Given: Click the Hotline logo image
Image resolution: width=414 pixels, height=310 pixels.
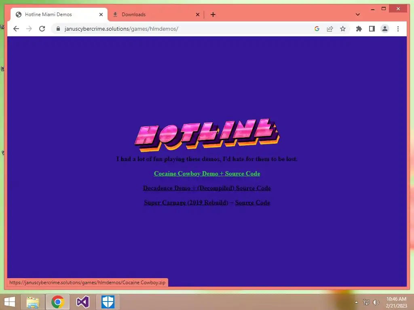Looking at the screenshot, I should coord(207,135).
